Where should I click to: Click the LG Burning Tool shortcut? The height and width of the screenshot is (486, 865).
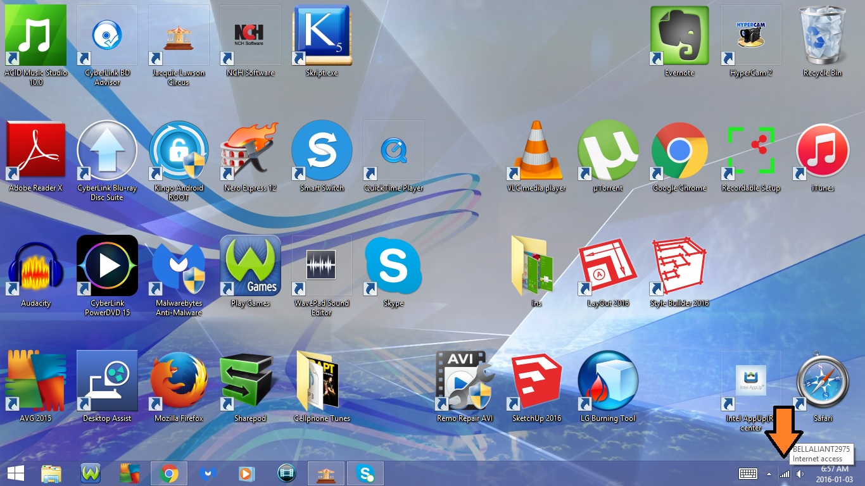click(x=608, y=381)
